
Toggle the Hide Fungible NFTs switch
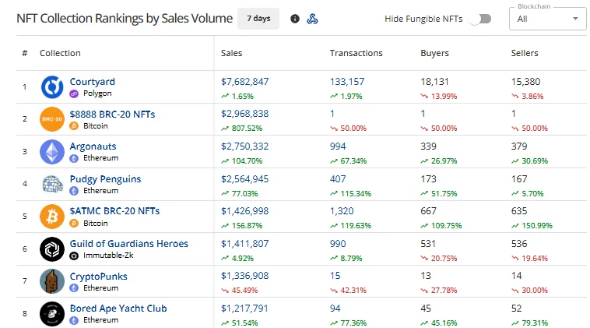tap(481, 19)
